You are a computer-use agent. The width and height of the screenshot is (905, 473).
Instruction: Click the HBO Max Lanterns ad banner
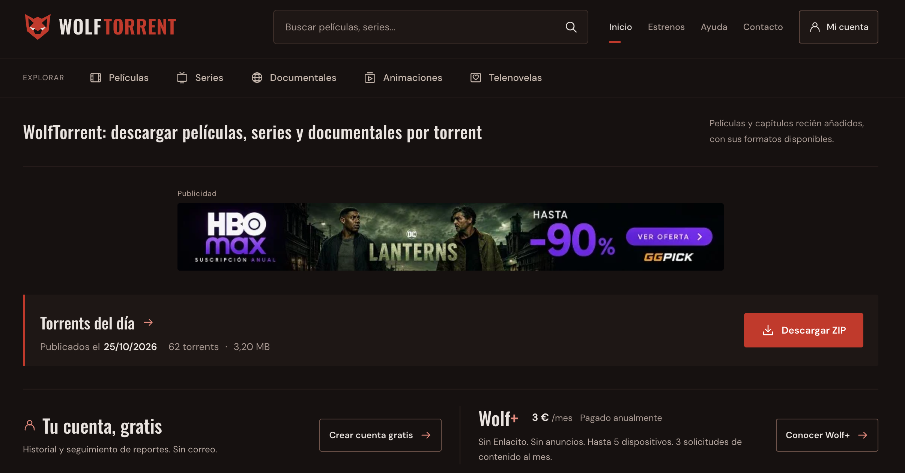point(451,237)
